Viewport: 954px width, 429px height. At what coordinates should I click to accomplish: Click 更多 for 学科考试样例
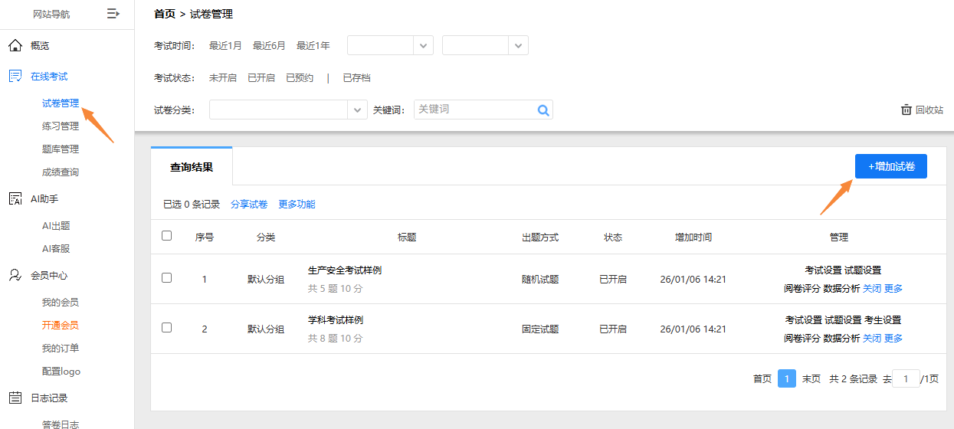point(893,339)
